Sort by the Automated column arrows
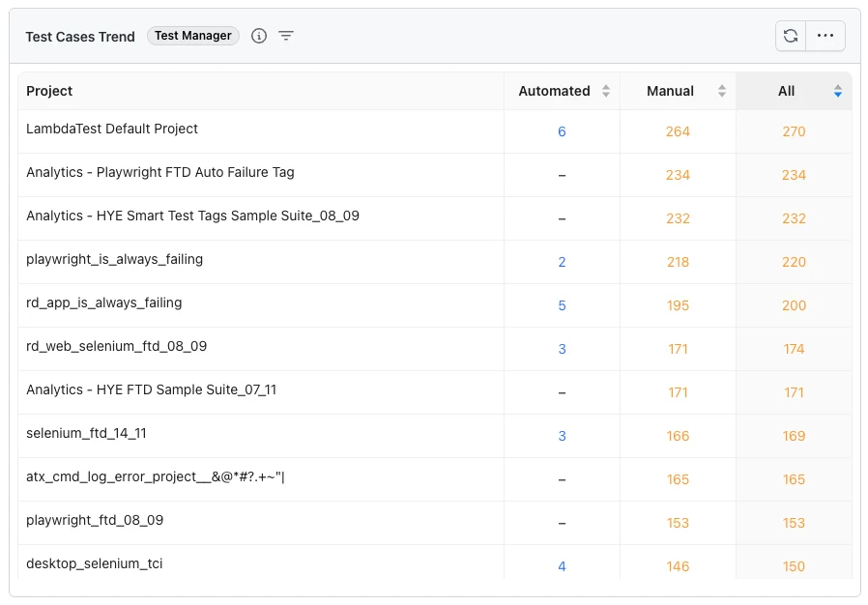Screen dimensions: 868x605 (606, 91)
